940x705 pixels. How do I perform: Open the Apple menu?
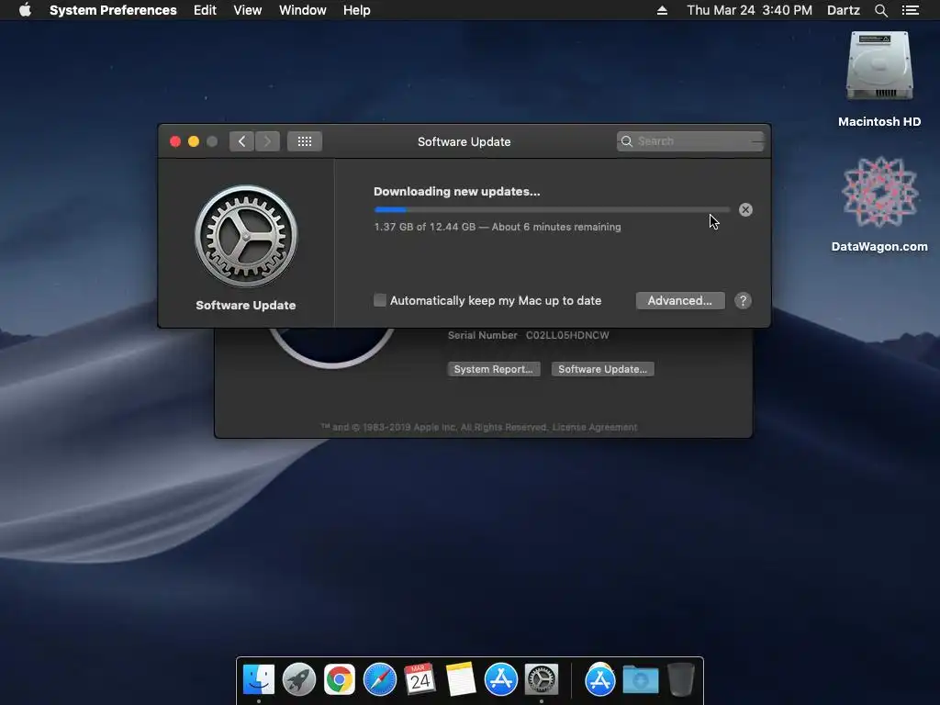point(25,10)
